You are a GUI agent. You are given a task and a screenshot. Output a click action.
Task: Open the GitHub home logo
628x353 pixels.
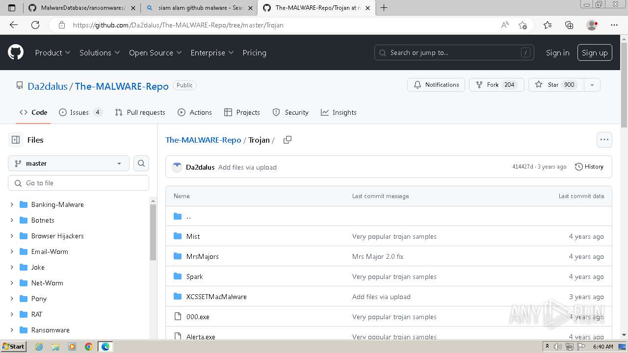(16, 52)
